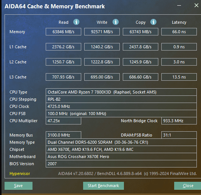This screenshot has width=201, height=195.
Task: Click the Chipset AMD X670E field
Action: coord(121,149)
